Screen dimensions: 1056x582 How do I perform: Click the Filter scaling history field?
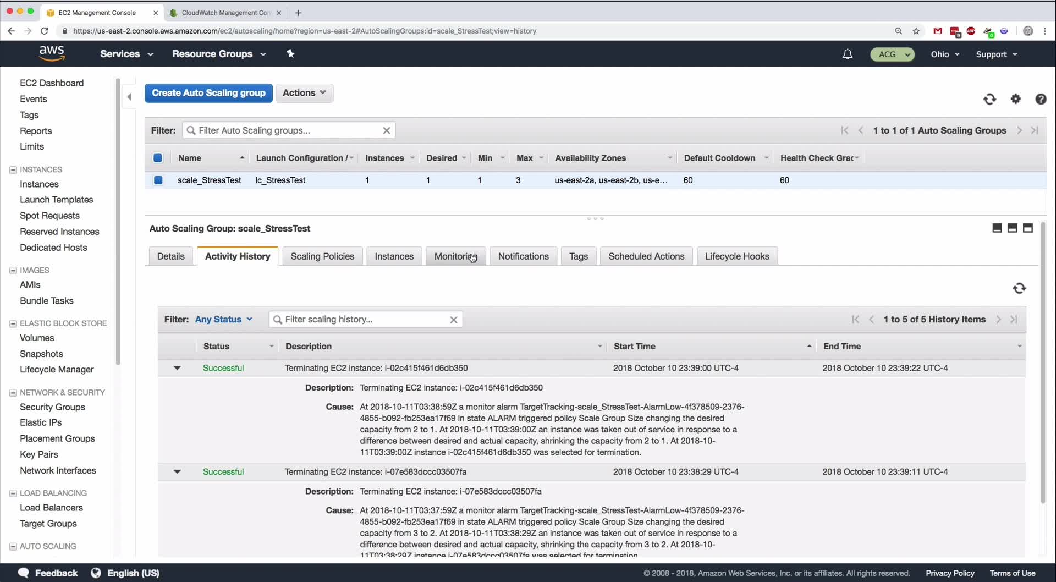(x=365, y=320)
